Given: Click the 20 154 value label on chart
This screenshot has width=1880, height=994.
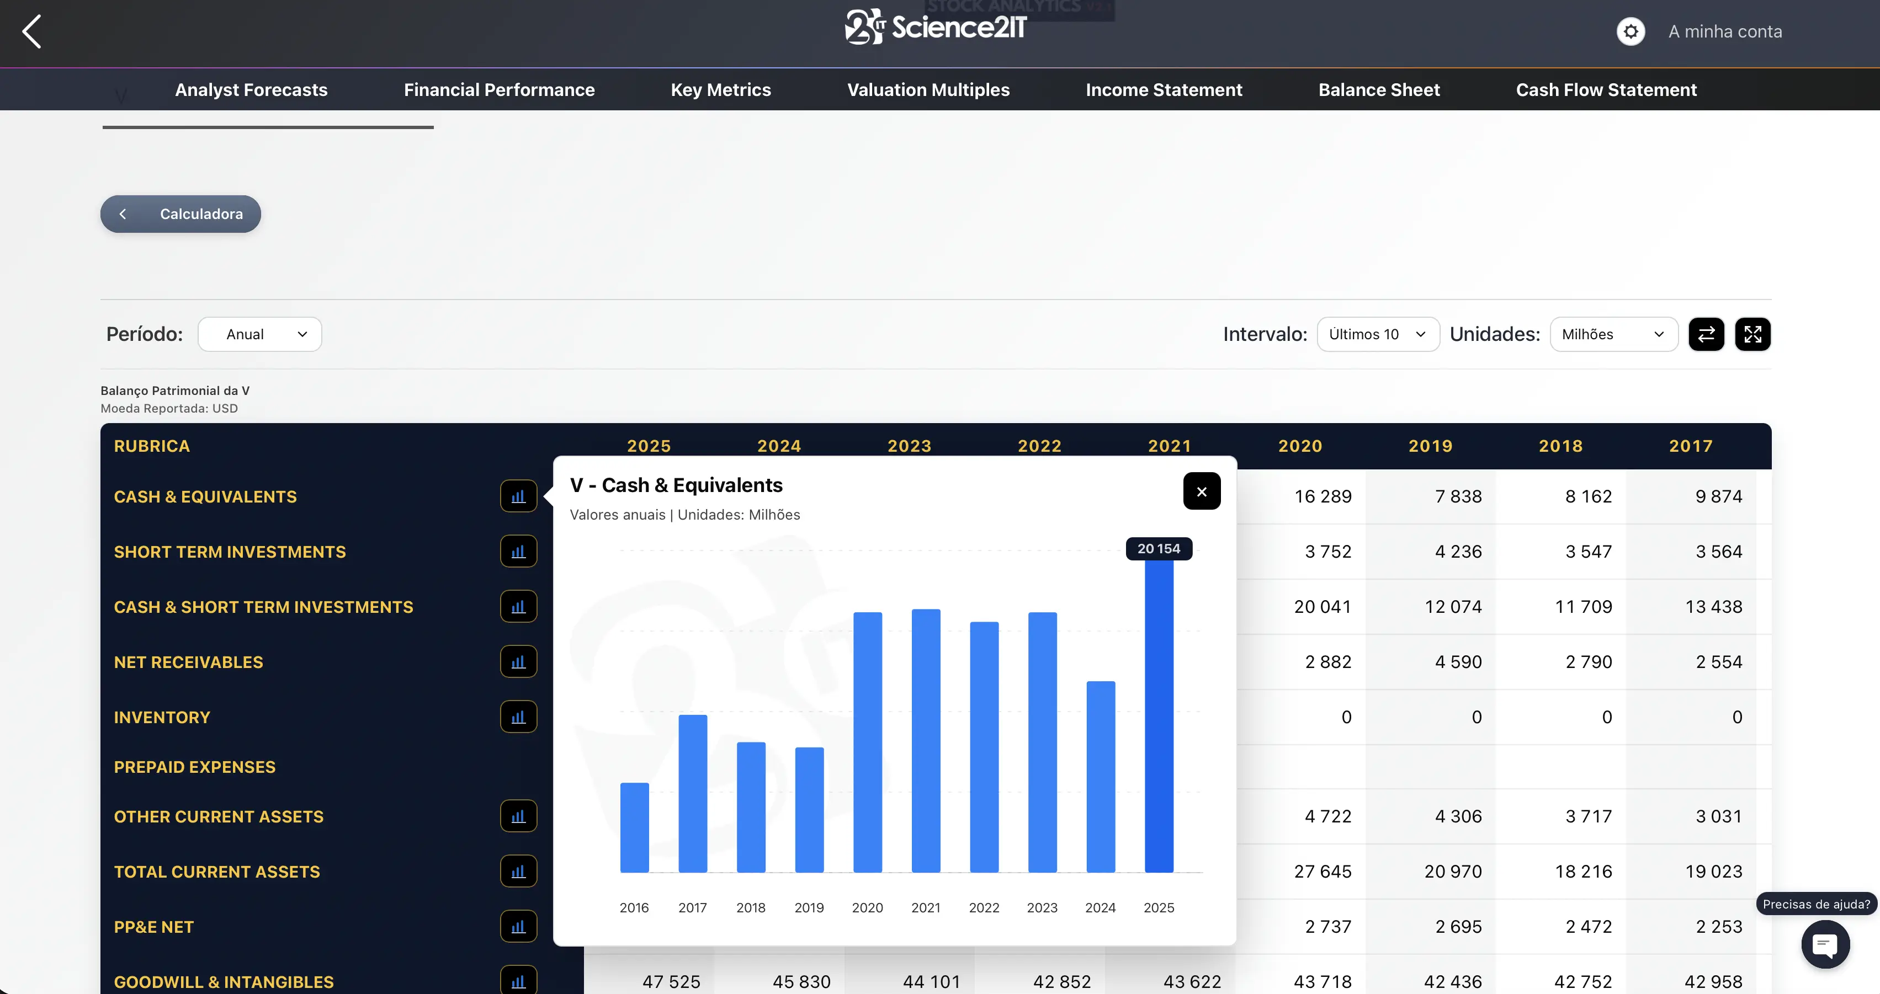Looking at the screenshot, I should [x=1158, y=548].
